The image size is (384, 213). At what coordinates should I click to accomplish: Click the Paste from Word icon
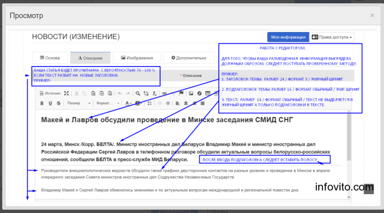click(x=110, y=93)
